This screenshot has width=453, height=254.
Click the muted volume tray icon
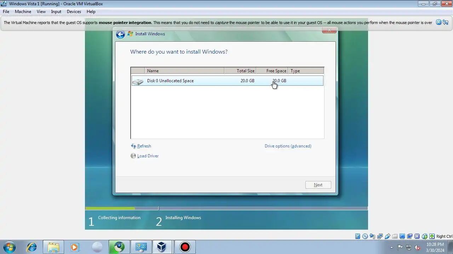coord(417,247)
